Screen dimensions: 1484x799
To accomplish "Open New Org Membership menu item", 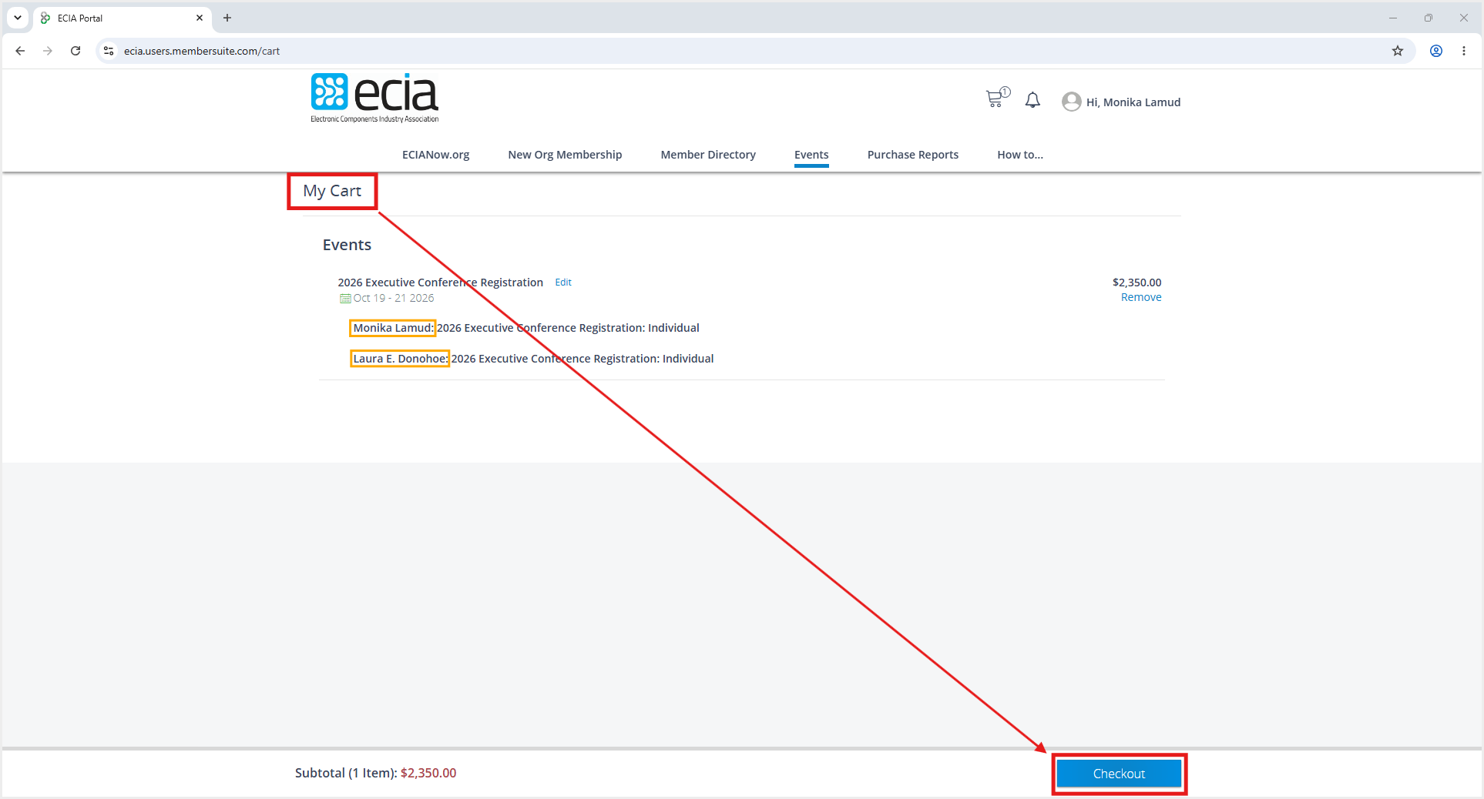I will pos(565,155).
